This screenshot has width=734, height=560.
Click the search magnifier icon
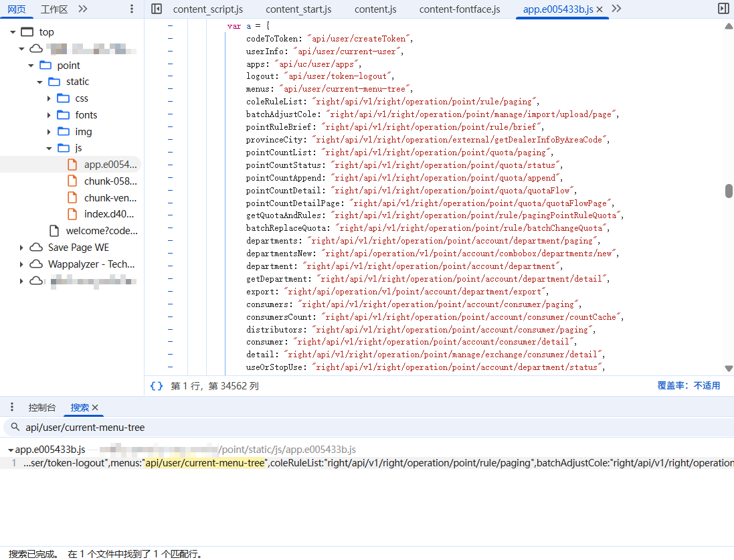point(15,427)
